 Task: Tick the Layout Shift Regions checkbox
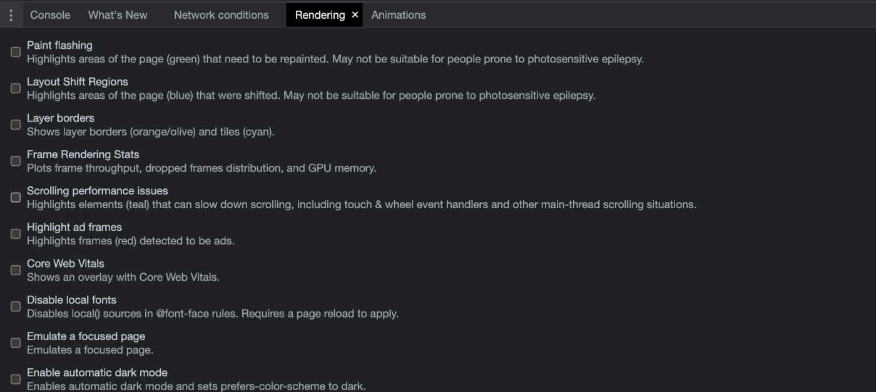(x=16, y=88)
